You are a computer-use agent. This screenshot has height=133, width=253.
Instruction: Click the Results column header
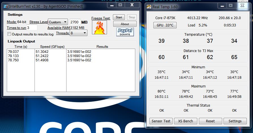click(x=102, y=47)
